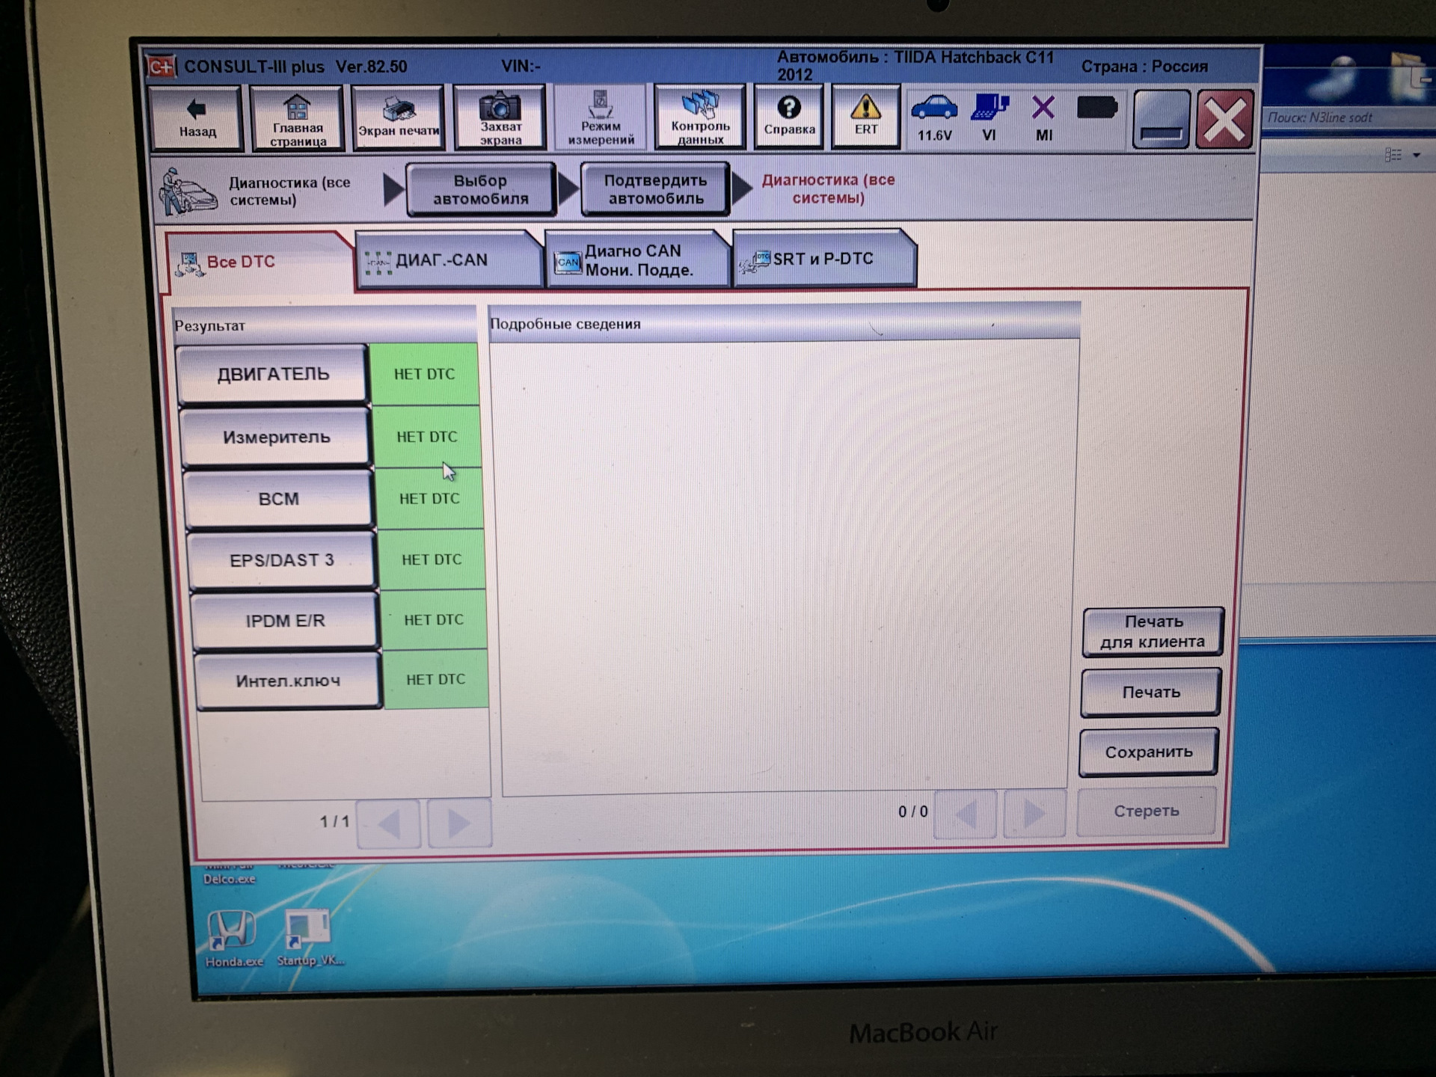Go back with the Назад button
Screen dimensions: 1436x1077
197,118
